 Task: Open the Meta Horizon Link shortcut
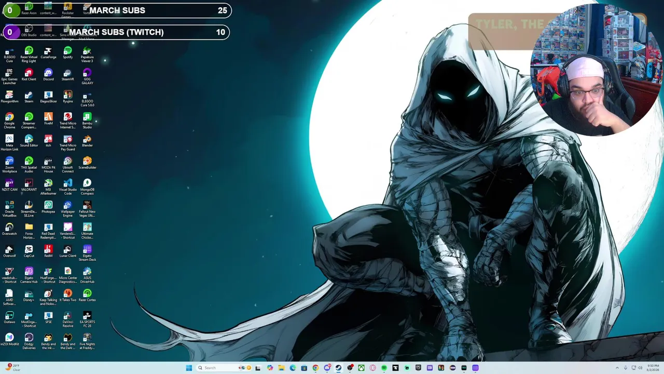click(9, 143)
